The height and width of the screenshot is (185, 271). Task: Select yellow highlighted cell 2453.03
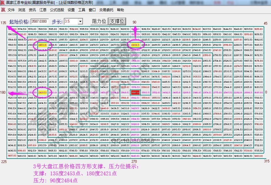click(43, 45)
